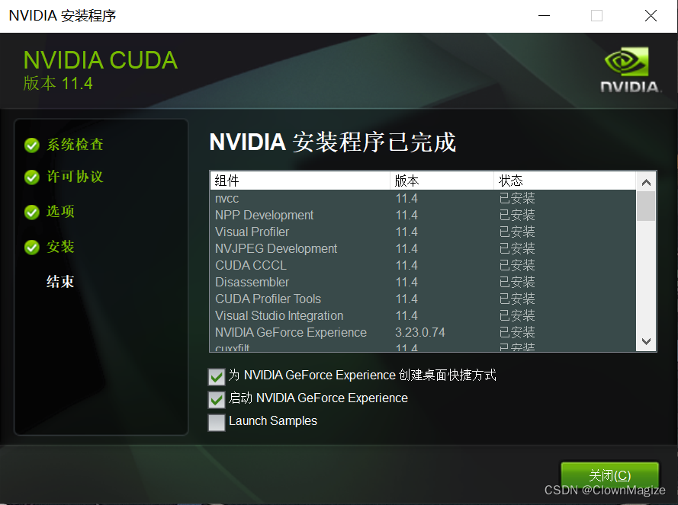Click the 关闭(C) close button
678x505 pixels.
tap(609, 475)
